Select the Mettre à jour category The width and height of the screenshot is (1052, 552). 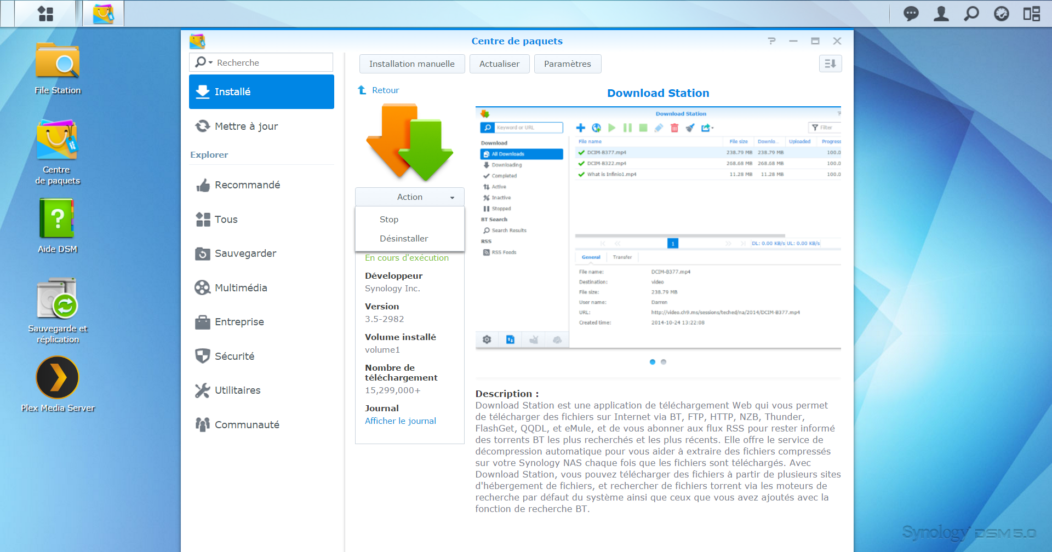tap(246, 127)
